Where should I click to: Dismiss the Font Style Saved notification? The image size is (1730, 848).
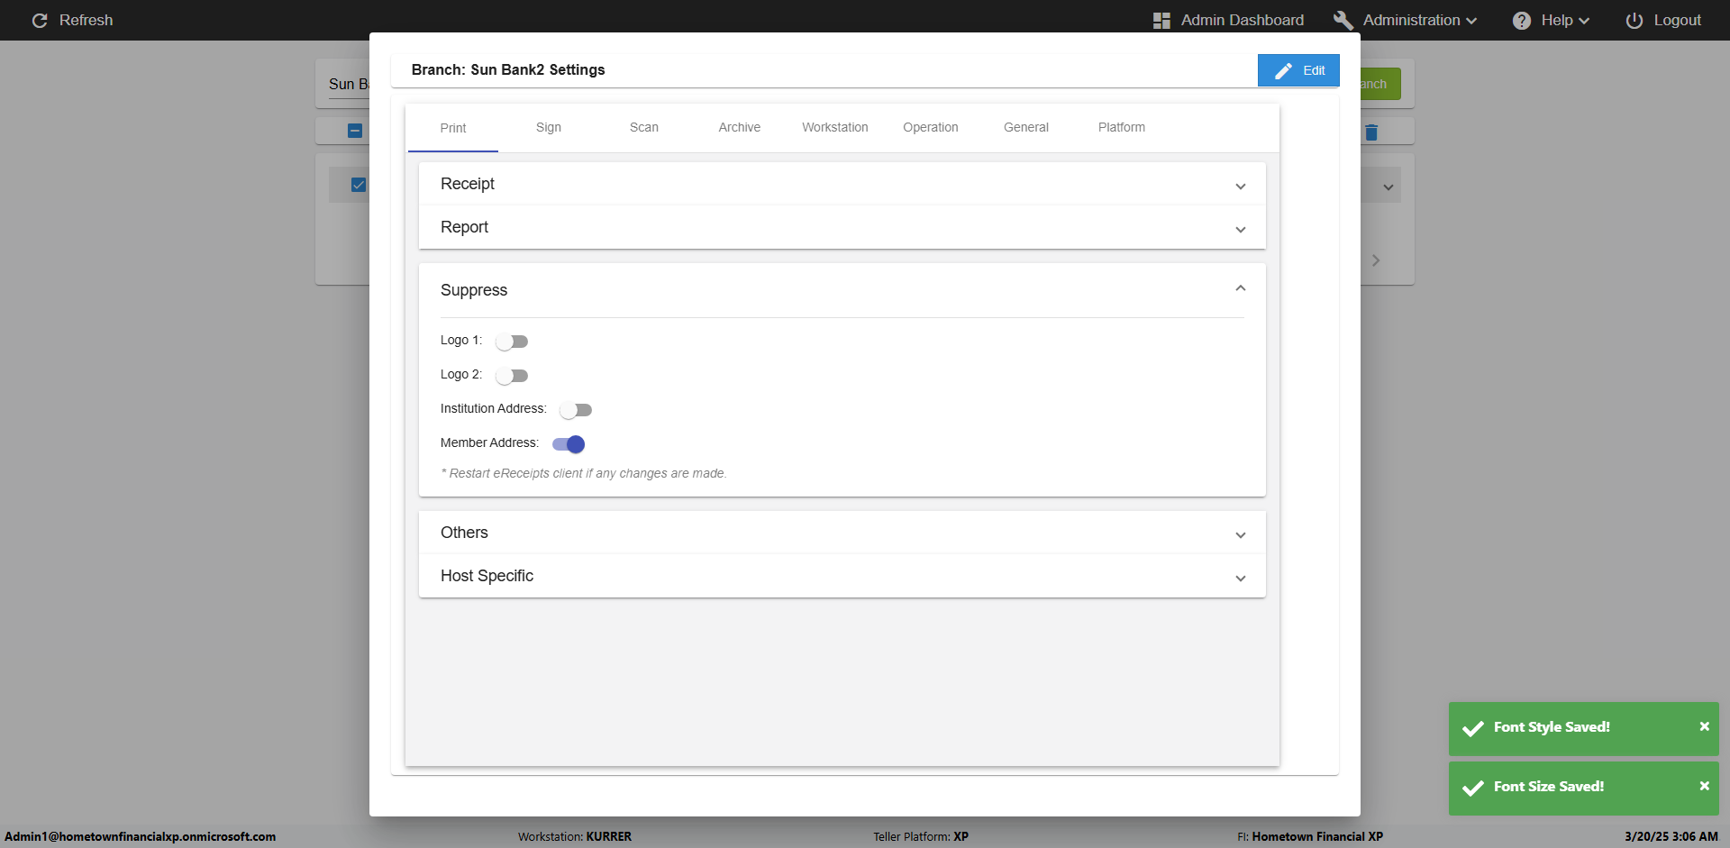point(1704,726)
